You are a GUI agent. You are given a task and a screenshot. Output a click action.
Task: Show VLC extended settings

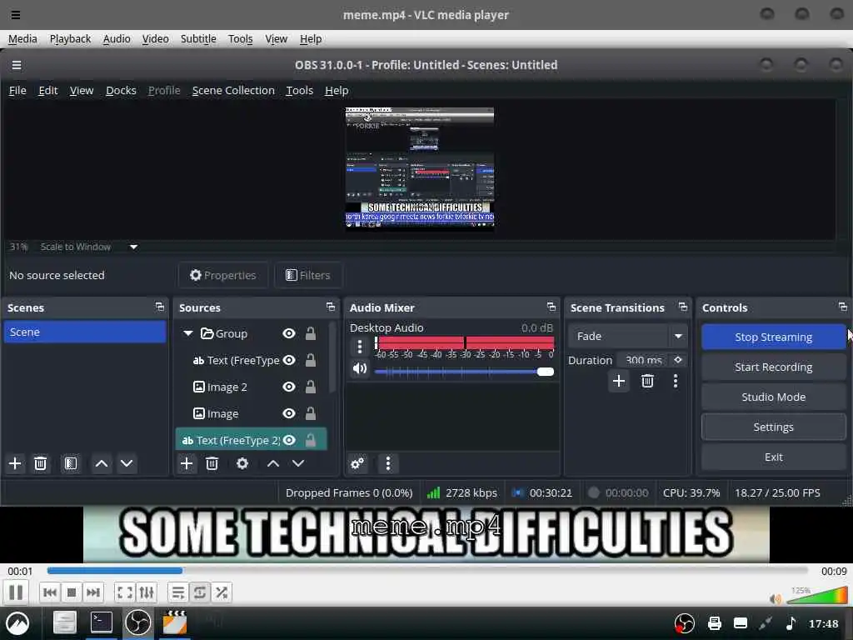[x=147, y=592]
